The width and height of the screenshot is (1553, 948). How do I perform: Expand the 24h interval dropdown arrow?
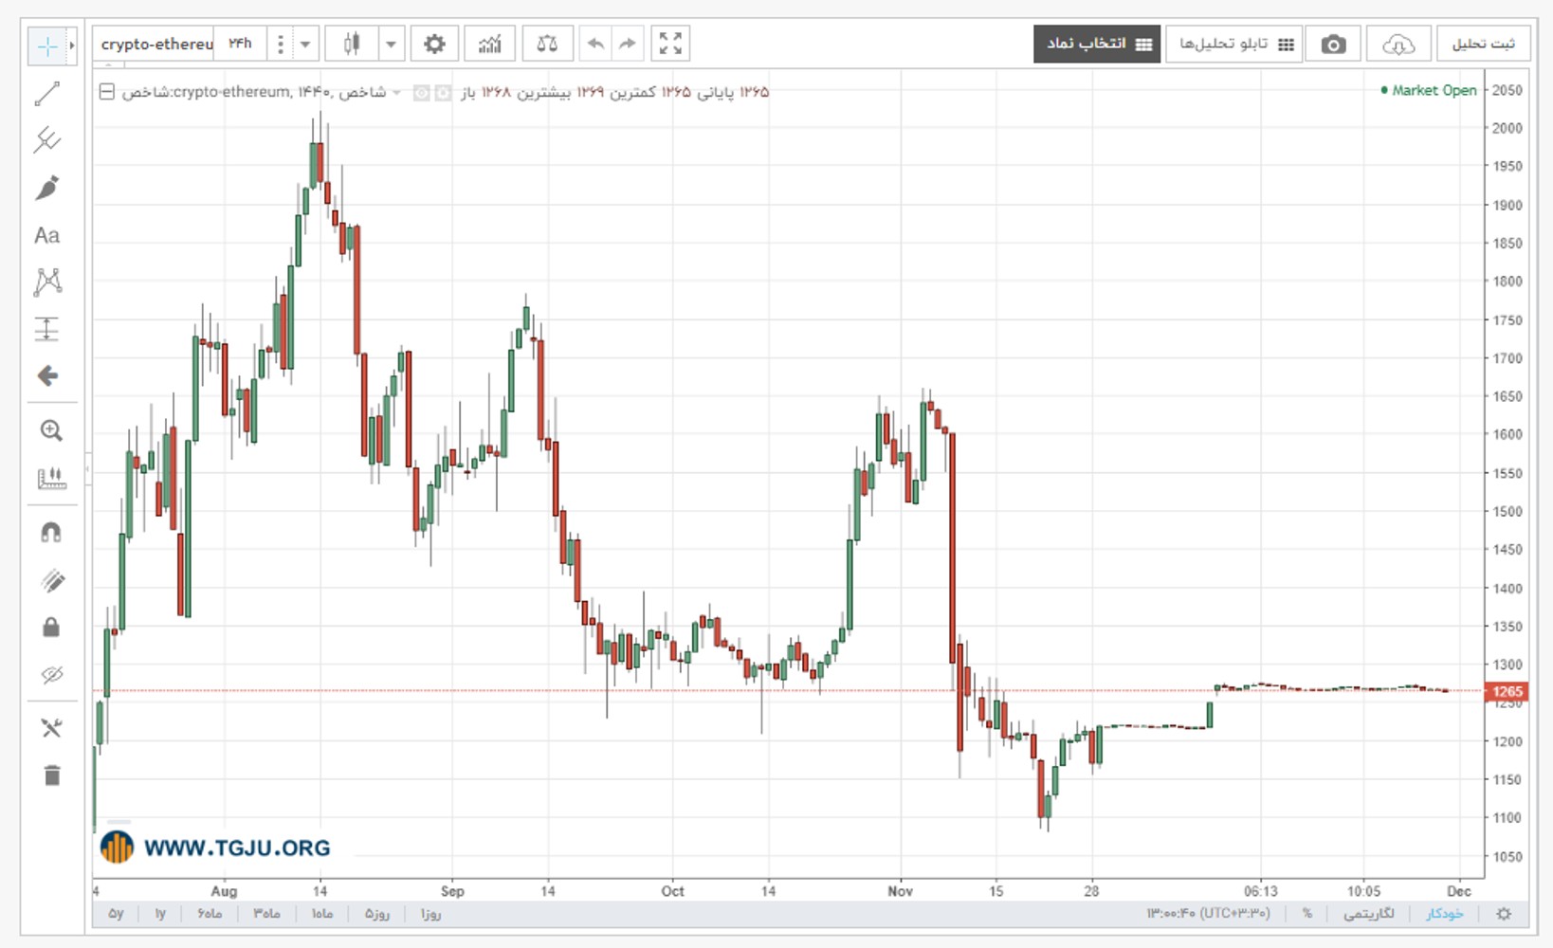coord(305,44)
